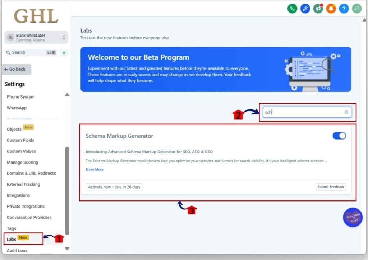This screenshot has width=368, height=260.
Task: Open the phone dialer icon
Action: (292, 8)
